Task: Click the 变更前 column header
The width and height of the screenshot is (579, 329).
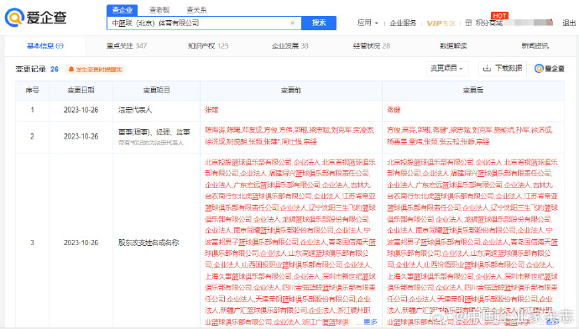Action: pos(290,90)
